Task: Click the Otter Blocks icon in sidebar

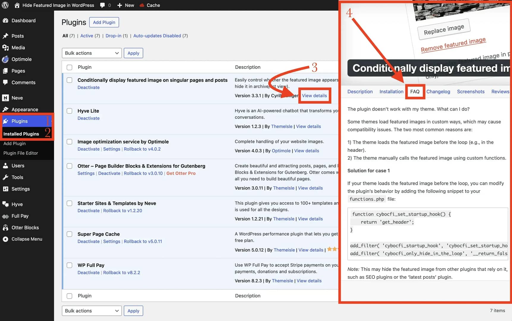Action: coord(5,227)
